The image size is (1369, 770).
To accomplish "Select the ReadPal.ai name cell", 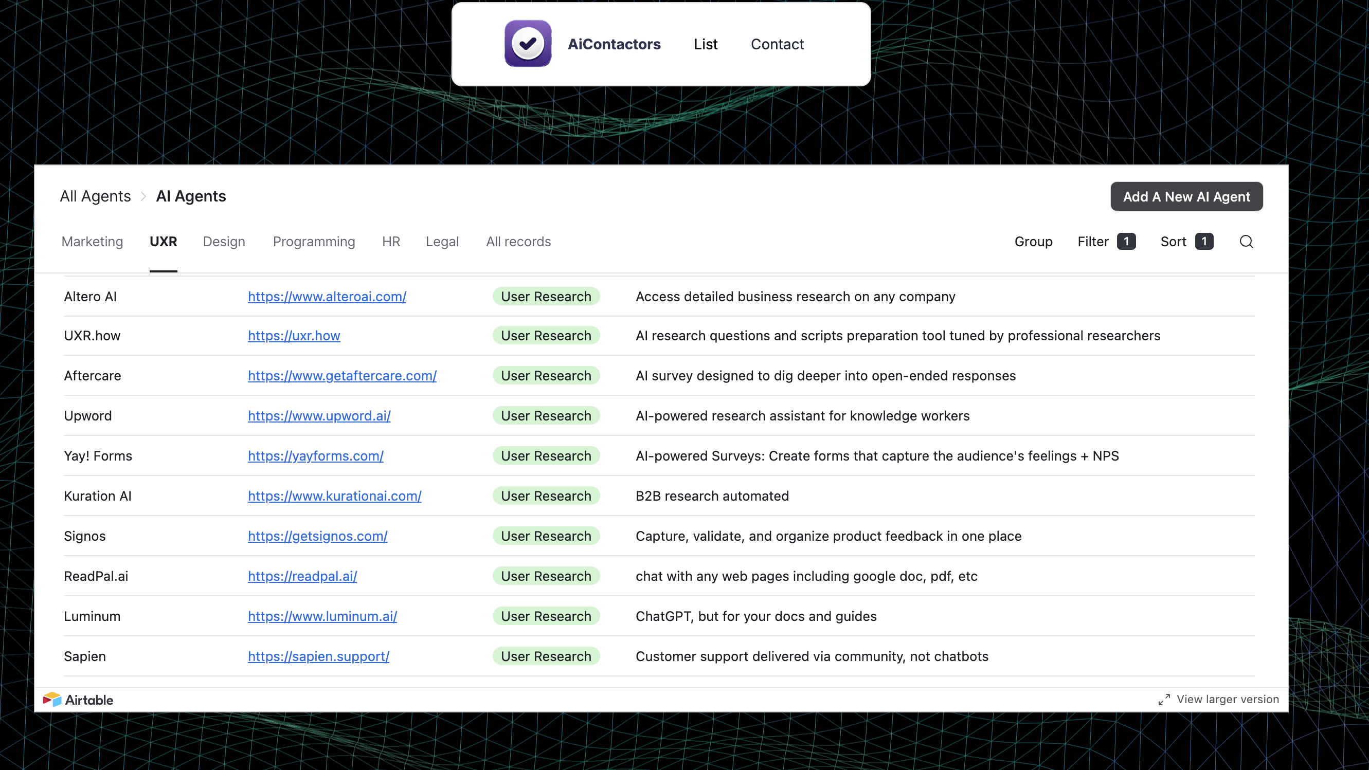I will (x=96, y=576).
